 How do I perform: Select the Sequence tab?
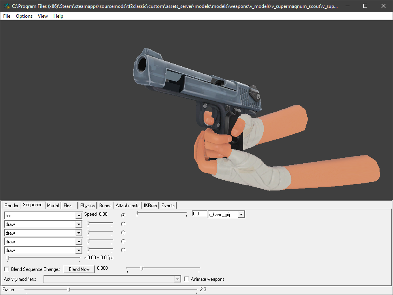(x=33, y=205)
